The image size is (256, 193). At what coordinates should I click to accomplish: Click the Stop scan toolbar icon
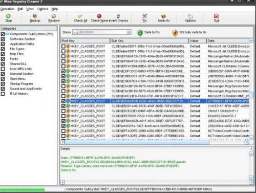8,16
